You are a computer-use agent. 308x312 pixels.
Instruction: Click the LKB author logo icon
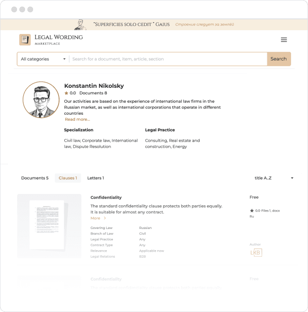click(x=256, y=253)
